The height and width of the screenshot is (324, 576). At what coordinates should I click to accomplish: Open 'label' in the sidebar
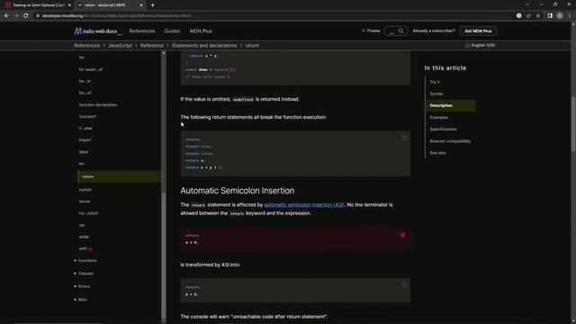[x=84, y=152]
